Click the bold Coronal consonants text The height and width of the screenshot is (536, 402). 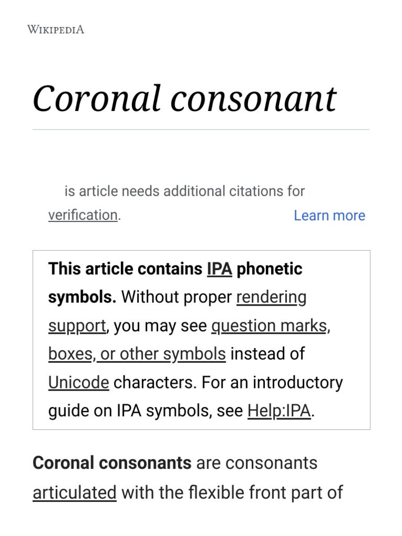coord(112,463)
